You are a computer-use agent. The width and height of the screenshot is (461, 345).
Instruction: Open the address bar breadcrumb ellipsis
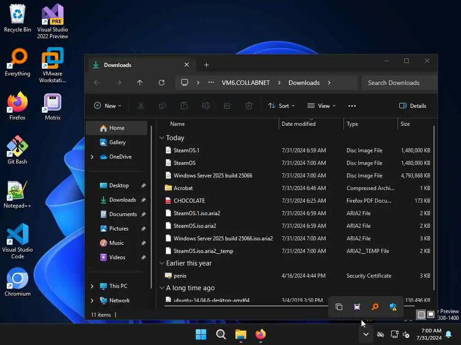coord(211,83)
